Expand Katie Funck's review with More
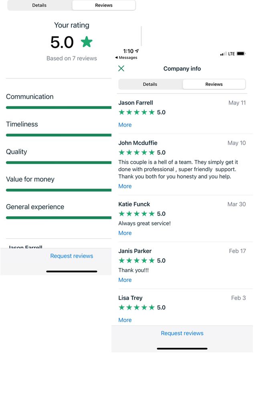The image size is (267, 401). 125,233
